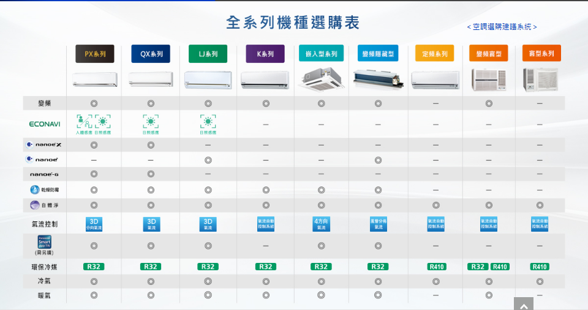588x310 pixels.
Task: Click the (需另購) note under Smart App
Action: click(44, 253)
